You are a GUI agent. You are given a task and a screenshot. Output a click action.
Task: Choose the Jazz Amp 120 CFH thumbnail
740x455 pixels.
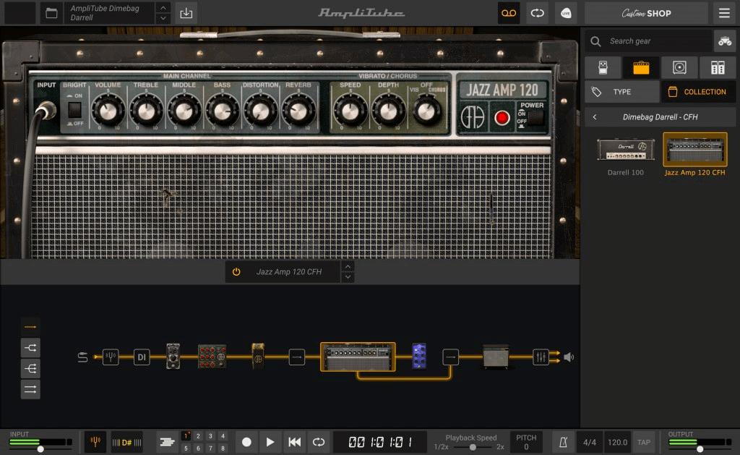694,149
